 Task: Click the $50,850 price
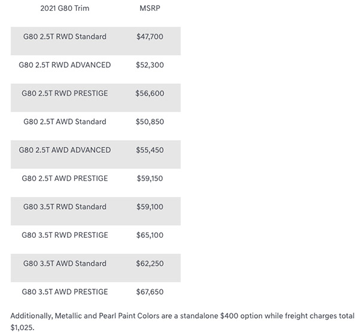tap(150, 122)
